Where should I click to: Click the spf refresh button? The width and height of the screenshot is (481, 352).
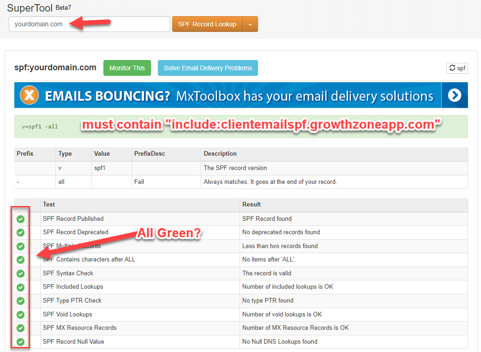457,68
